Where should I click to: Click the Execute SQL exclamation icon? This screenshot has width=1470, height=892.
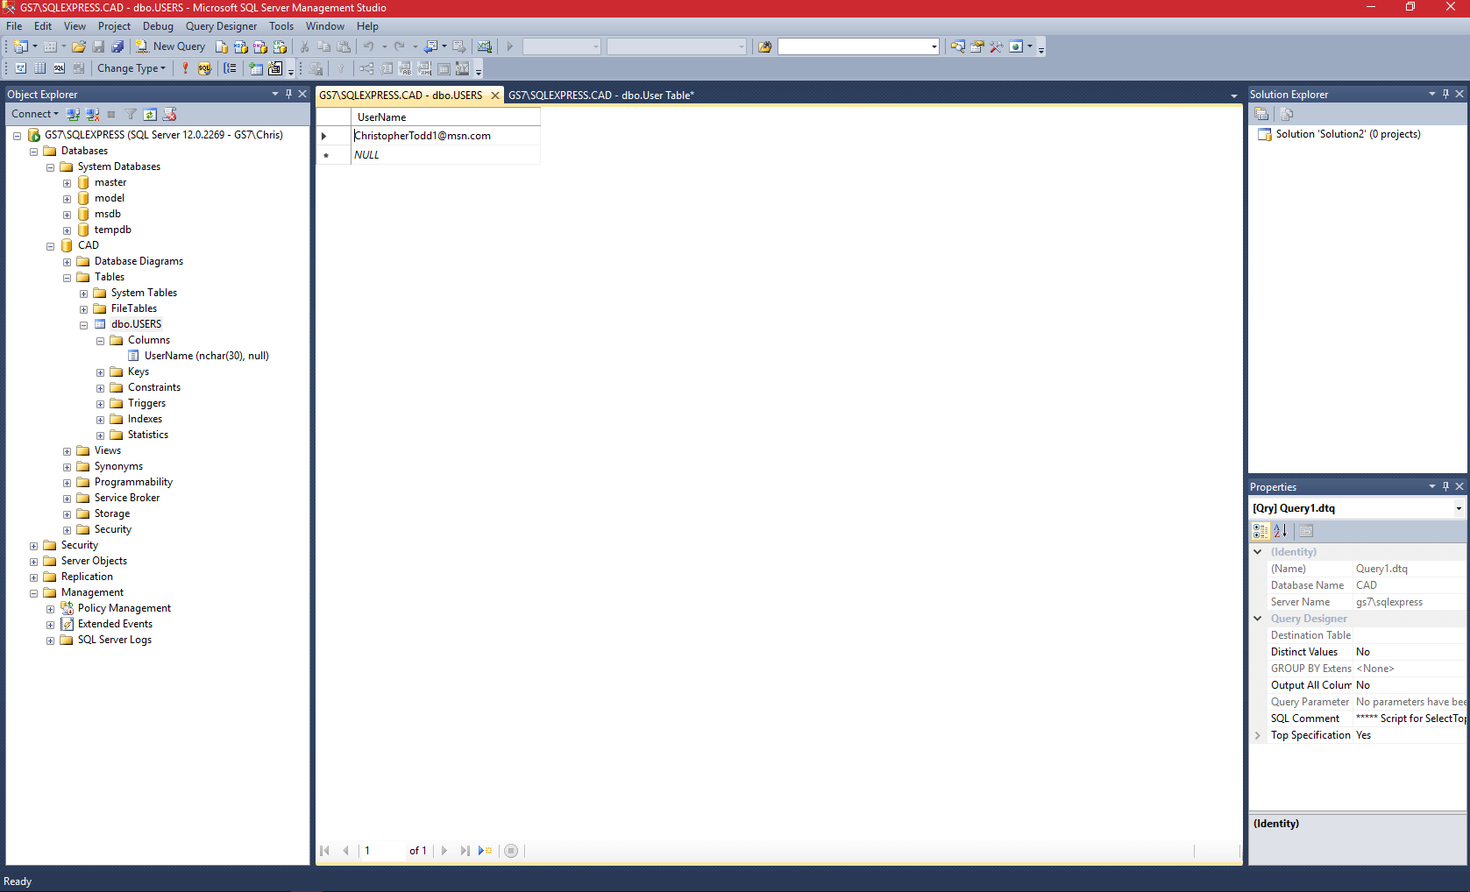click(x=185, y=68)
